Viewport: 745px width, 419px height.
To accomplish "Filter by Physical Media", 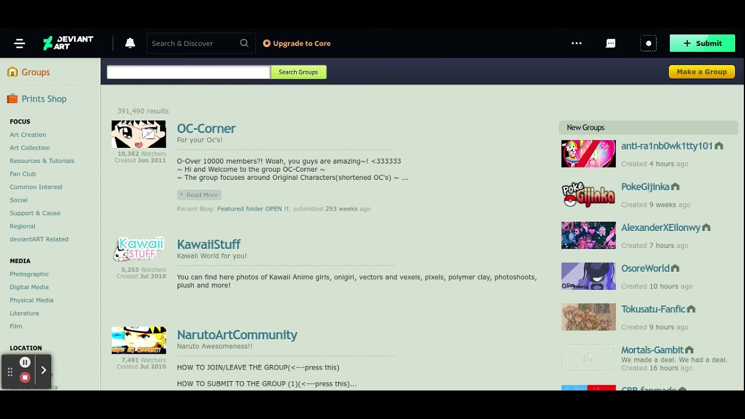I will (x=31, y=300).
